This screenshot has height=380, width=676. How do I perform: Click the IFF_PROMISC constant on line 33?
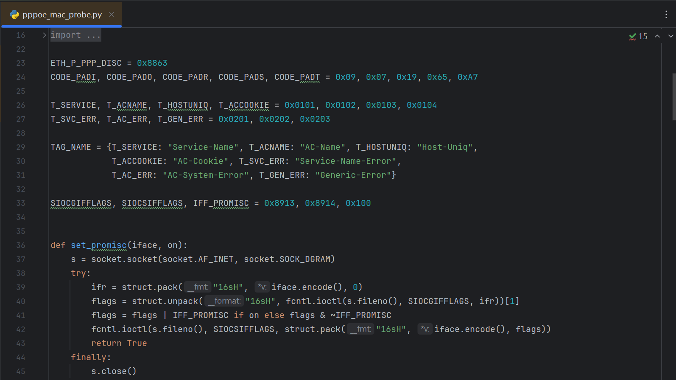tap(221, 203)
